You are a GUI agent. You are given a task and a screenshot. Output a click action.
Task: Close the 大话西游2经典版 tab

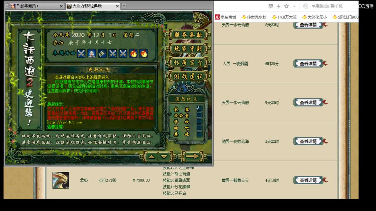[x=117, y=6]
